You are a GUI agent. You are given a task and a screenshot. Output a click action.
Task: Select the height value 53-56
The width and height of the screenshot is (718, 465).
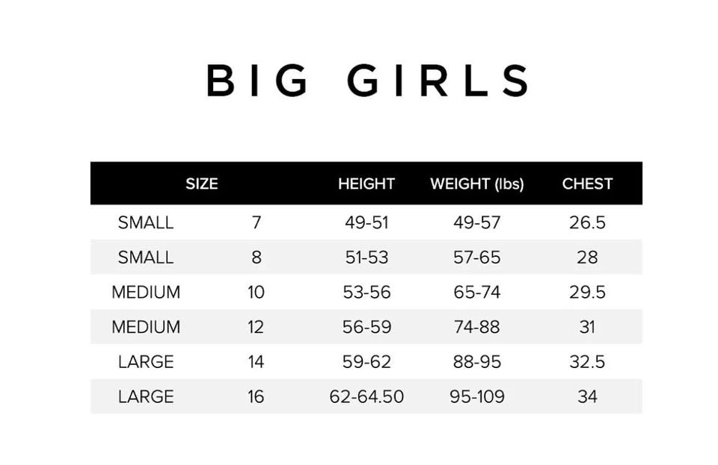(366, 293)
